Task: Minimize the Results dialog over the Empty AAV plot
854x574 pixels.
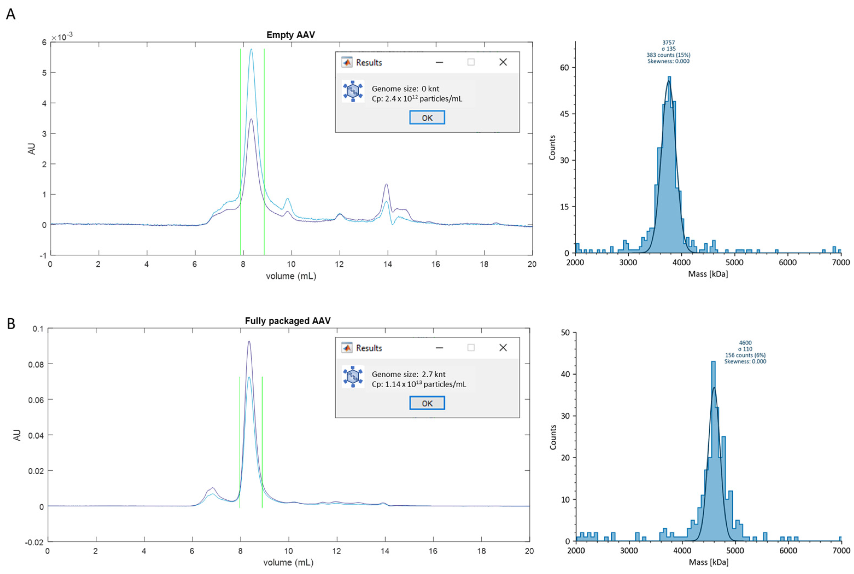Action: pos(439,62)
